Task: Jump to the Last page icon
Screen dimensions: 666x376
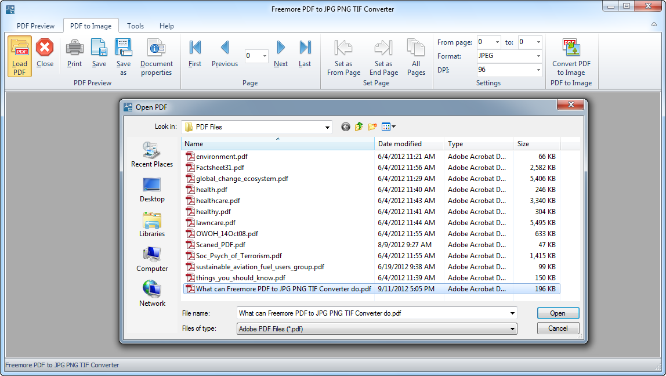Action: click(x=305, y=48)
